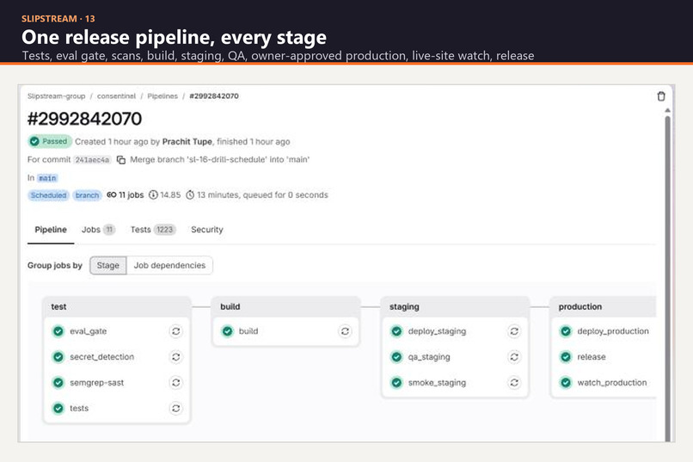Switch to the Tests tab
Image resolution: width=693 pixels, height=462 pixels.
click(153, 230)
